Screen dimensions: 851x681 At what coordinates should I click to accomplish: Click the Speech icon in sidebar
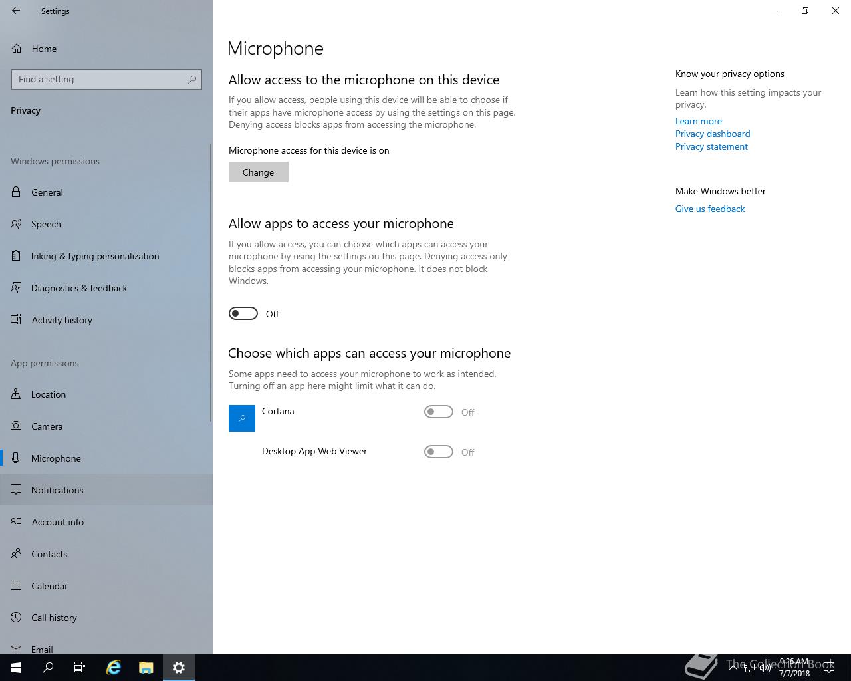click(x=17, y=224)
